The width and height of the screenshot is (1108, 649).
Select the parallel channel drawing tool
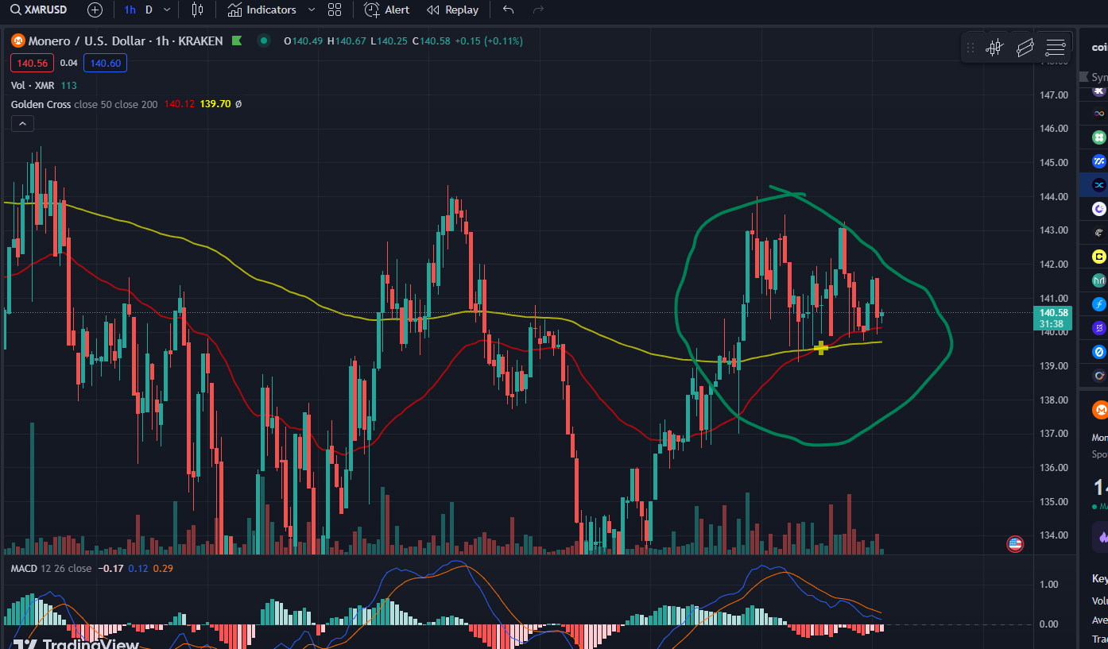tap(1025, 48)
